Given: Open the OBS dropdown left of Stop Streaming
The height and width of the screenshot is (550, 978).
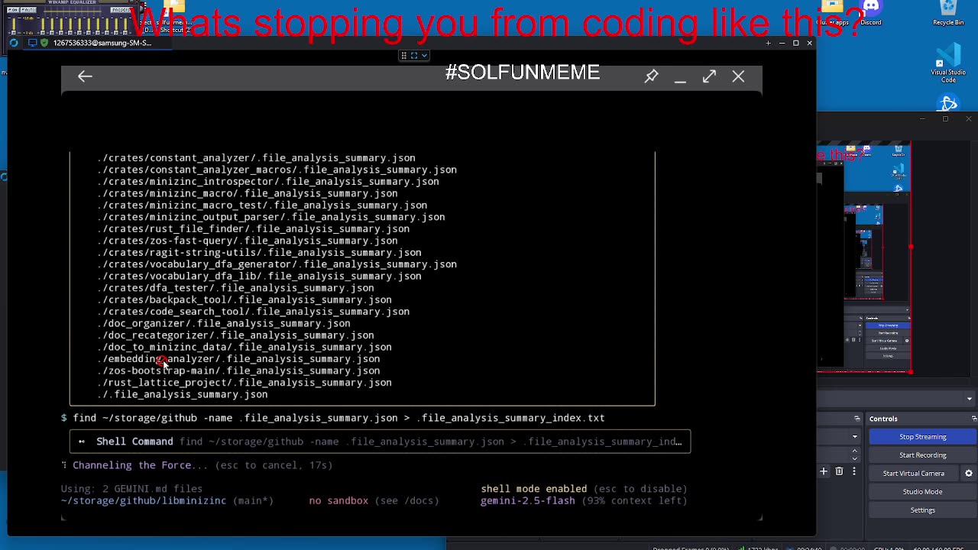Looking at the screenshot, I should [x=854, y=437].
